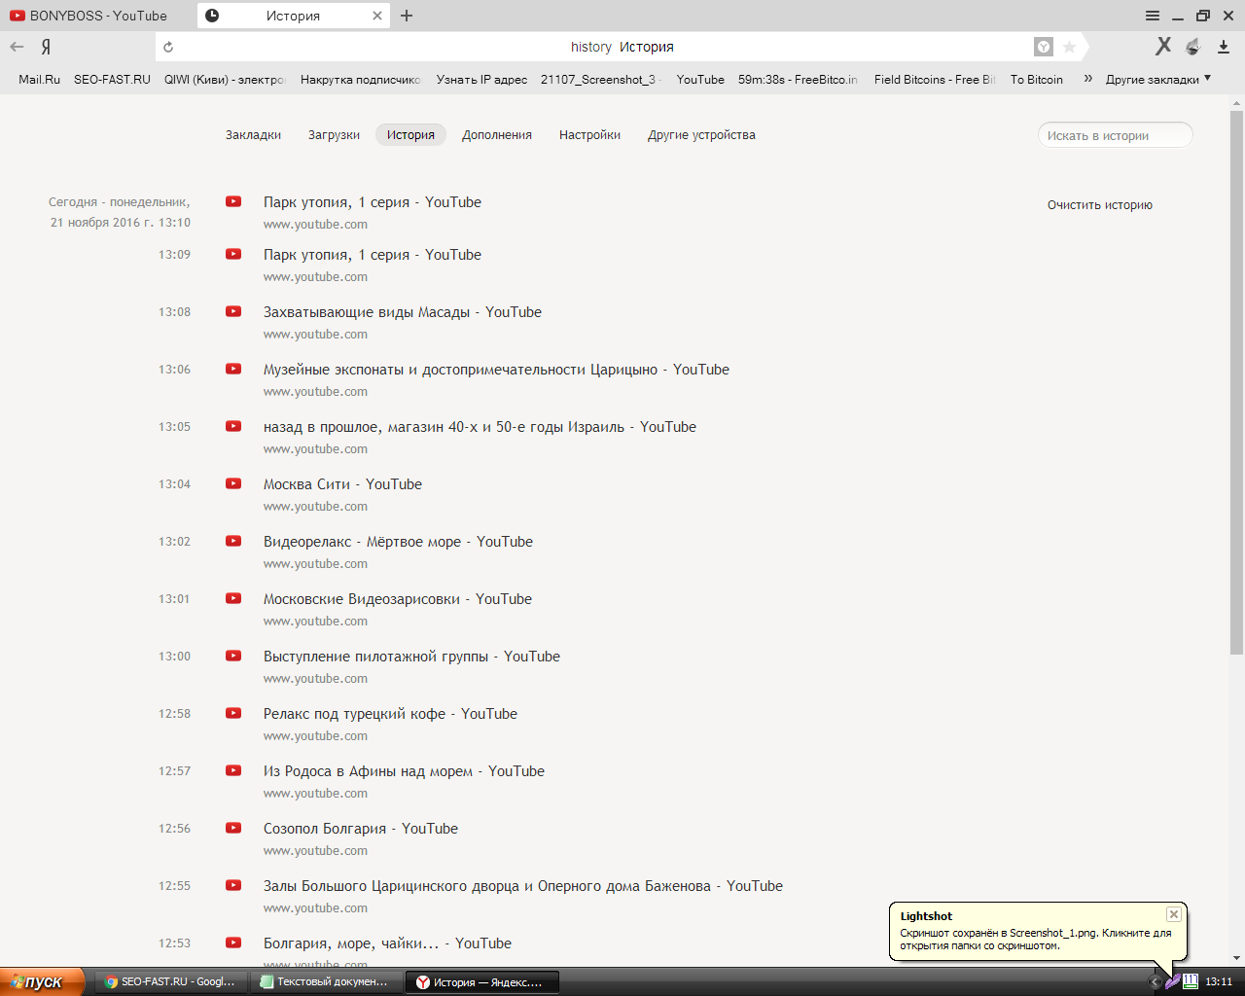
Task: Click the YouTube icon beside 'Из Родоса в Афины'
Action: point(233,770)
